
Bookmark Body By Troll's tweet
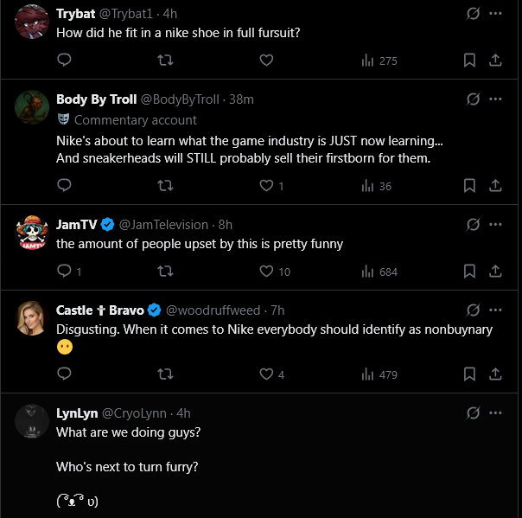469,186
